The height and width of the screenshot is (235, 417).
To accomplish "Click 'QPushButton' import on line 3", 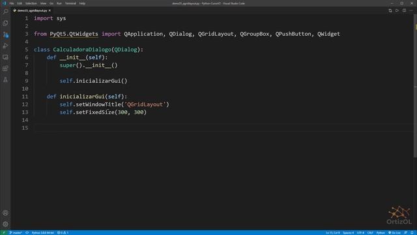I will point(293,34).
